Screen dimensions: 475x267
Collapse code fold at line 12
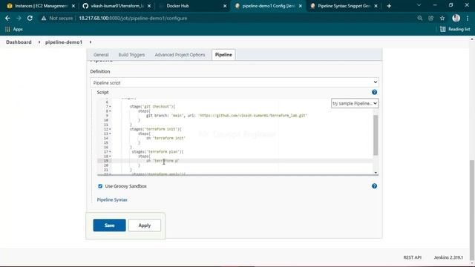(110, 129)
